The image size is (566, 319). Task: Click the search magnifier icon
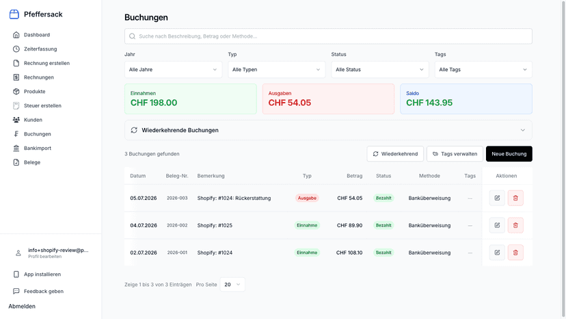point(132,36)
